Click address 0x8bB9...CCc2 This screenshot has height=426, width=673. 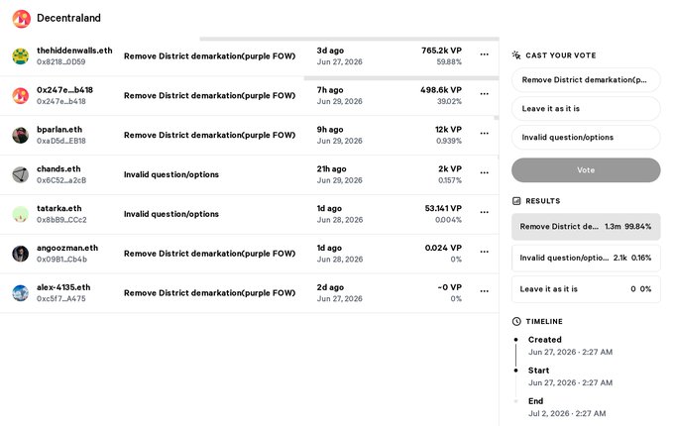[x=61, y=220]
